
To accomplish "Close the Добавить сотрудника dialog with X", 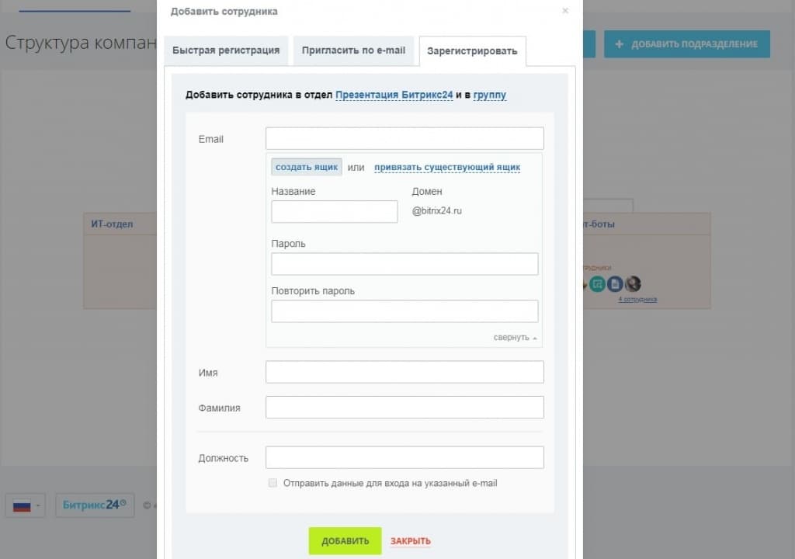I will [565, 11].
